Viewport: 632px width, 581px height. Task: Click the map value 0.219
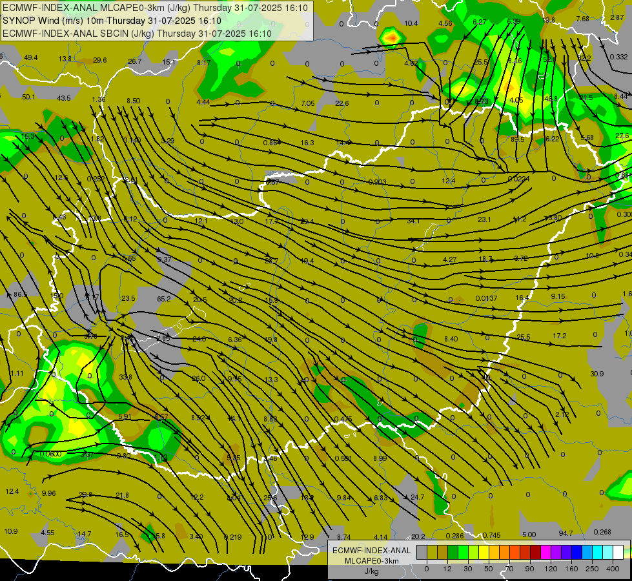pyautogui.click(x=232, y=536)
